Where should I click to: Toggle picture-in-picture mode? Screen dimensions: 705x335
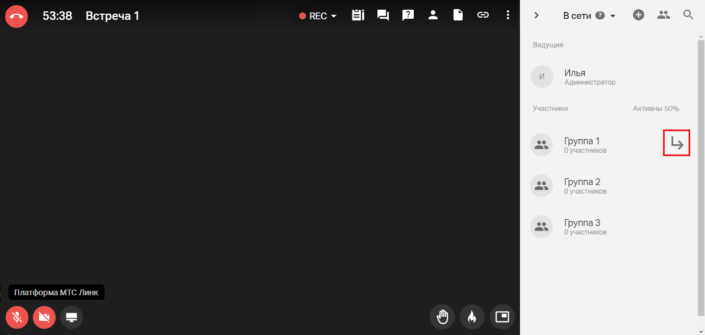tap(502, 317)
